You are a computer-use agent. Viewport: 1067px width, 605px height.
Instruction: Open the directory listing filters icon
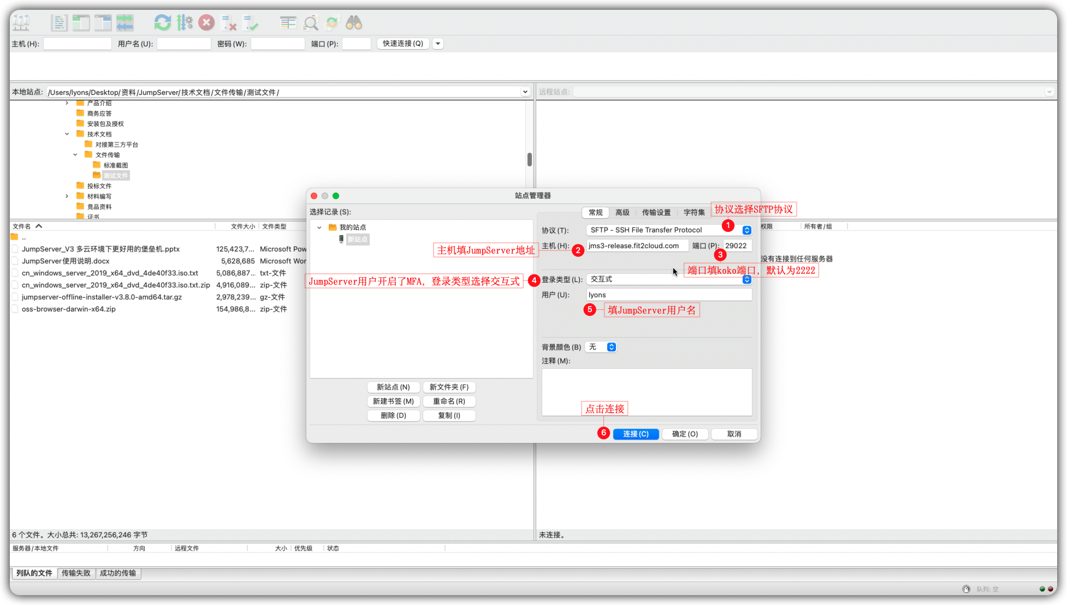pos(288,23)
